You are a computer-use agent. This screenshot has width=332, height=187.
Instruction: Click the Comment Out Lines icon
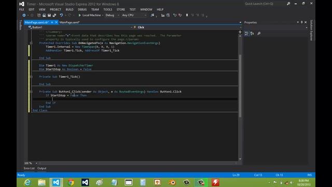[x=175, y=15]
